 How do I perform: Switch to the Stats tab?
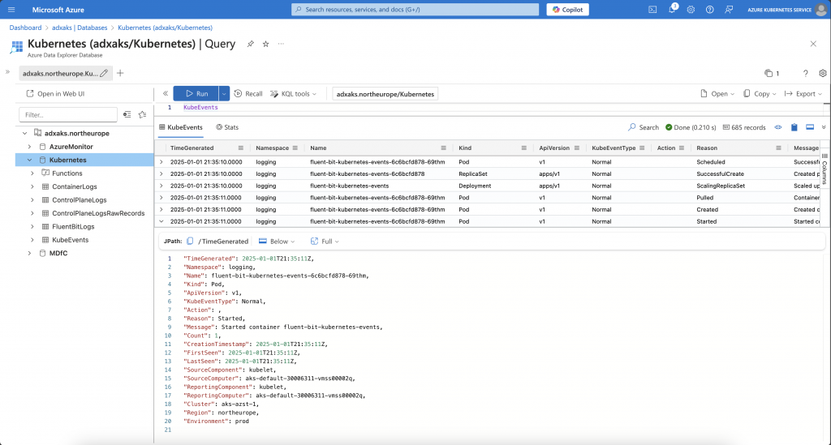tap(227, 127)
